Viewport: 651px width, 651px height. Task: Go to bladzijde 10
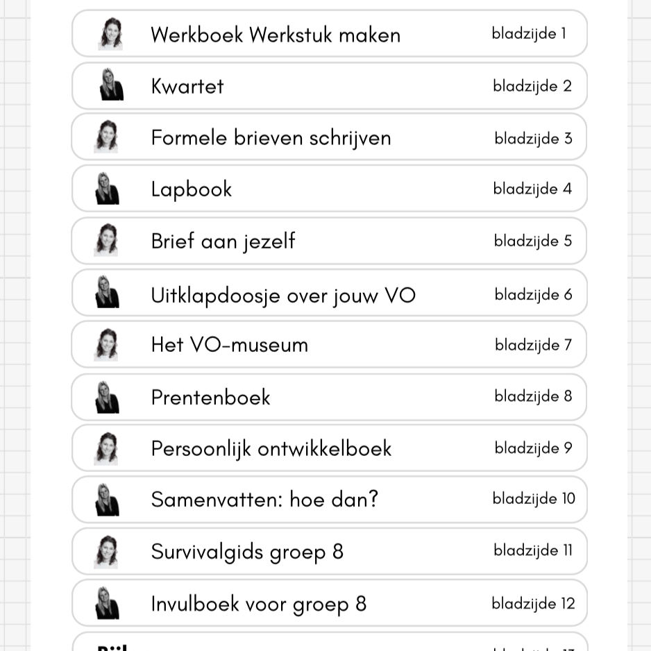click(x=534, y=498)
